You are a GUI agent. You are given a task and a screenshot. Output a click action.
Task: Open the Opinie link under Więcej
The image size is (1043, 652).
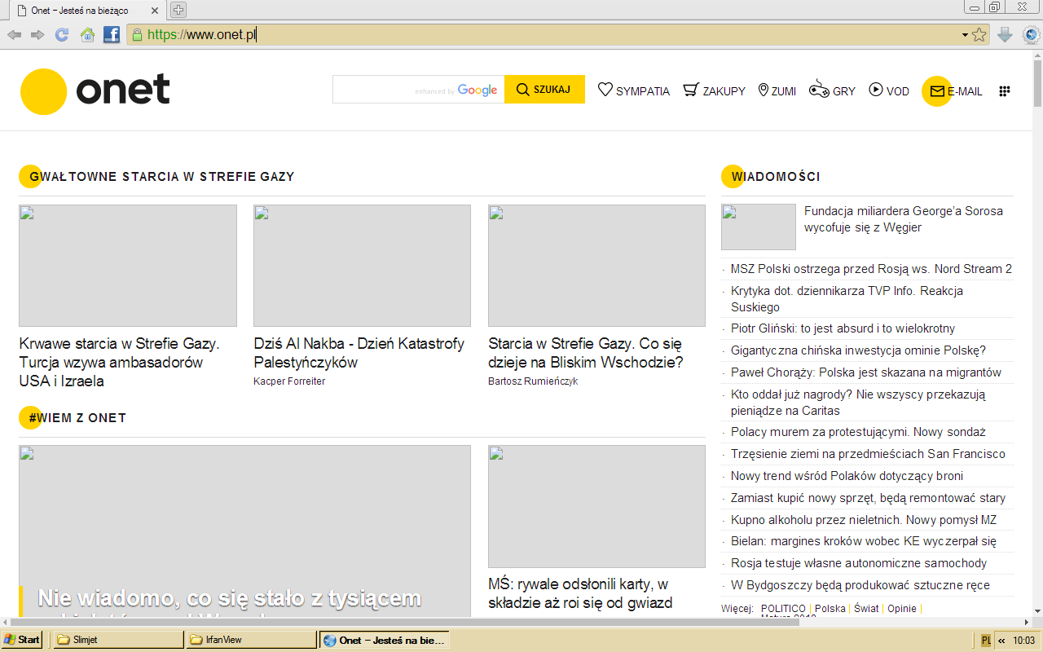click(902, 609)
